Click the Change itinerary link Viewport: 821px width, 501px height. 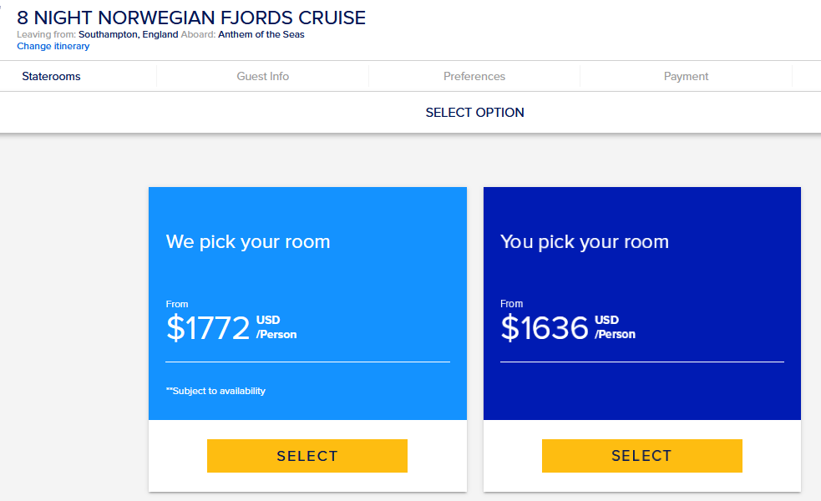pyautogui.click(x=53, y=46)
